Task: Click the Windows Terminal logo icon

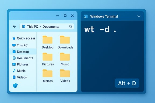Action: [x=86, y=16]
